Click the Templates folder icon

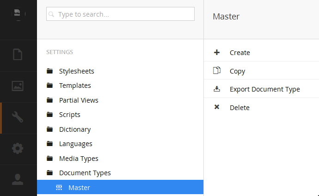click(x=49, y=86)
